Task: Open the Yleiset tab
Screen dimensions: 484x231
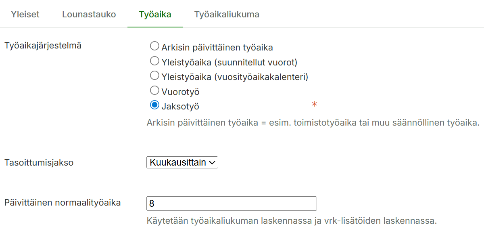Action: point(25,15)
